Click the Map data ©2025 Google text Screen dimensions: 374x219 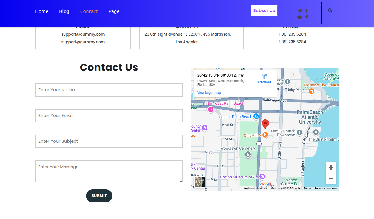[286, 188]
